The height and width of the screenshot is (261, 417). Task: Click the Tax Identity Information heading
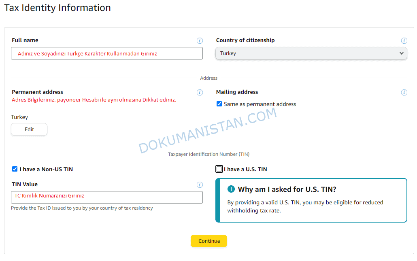(x=57, y=8)
